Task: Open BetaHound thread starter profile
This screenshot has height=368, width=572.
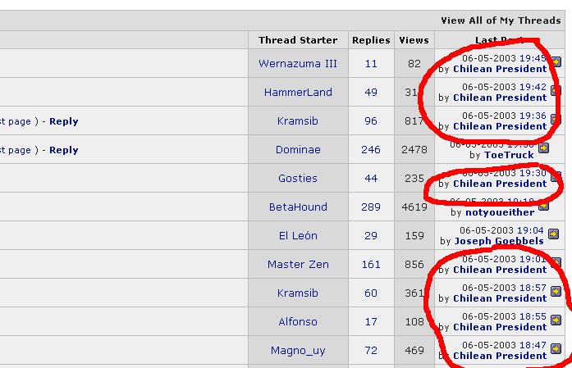Action: tap(298, 207)
